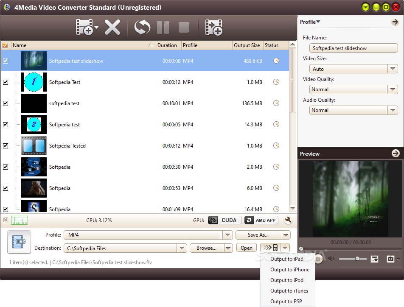Close the CPU graph with small X
The width and height of the screenshot is (404, 307).
tap(6, 220)
